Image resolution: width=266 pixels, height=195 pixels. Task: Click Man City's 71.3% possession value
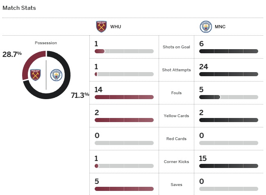(x=80, y=95)
